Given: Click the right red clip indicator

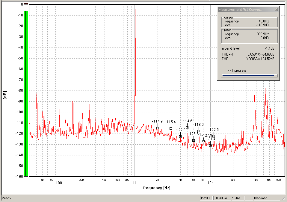Looking at the screenshot, I should 27,4.
